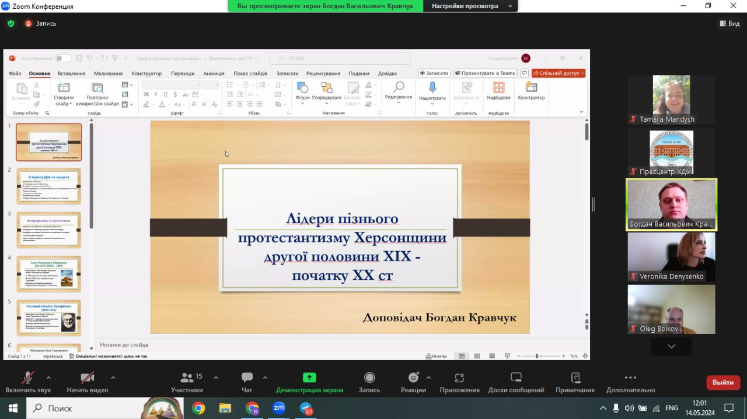Image resolution: width=747 pixels, height=419 pixels.
Task: Open the Вид view button in Zoom
Action: pyautogui.click(x=729, y=23)
